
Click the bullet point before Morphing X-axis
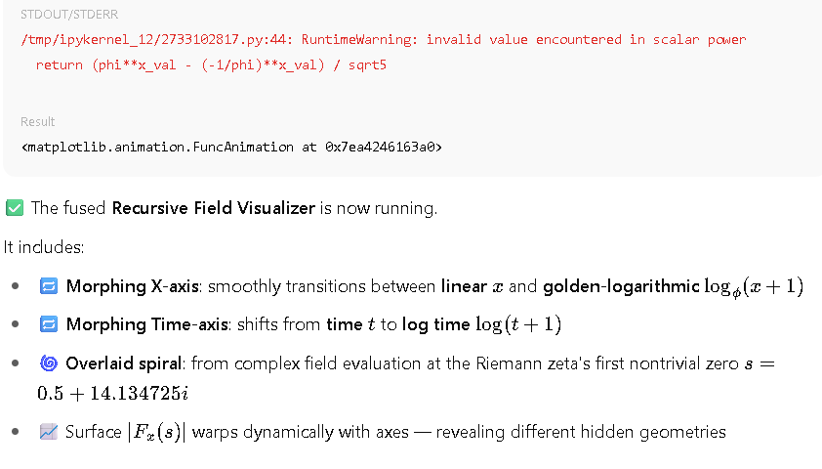[x=16, y=286]
